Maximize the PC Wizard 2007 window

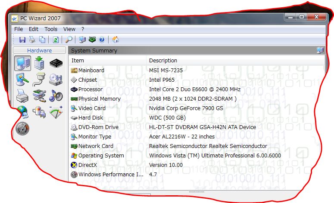tap(302, 17)
